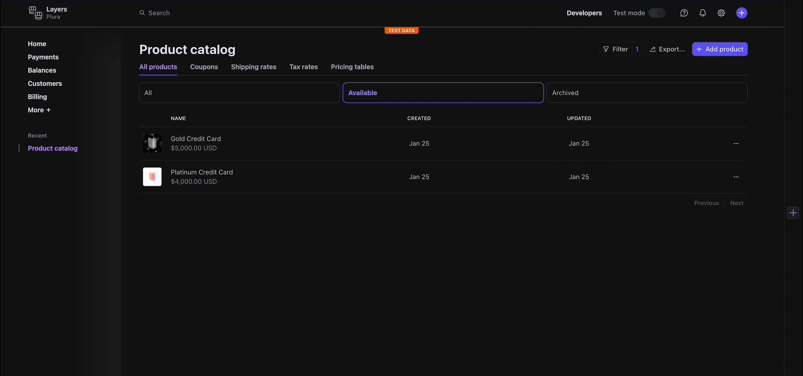This screenshot has width=803, height=376.
Task: Select the Available status filter
Action: tap(443, 93)
